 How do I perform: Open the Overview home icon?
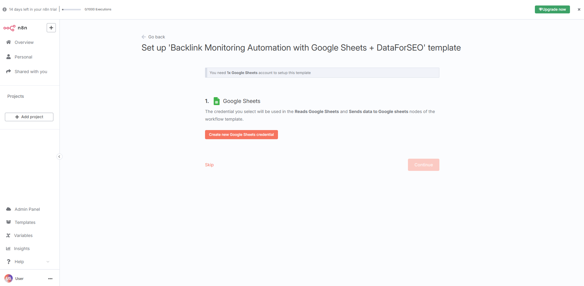point(9,42)
